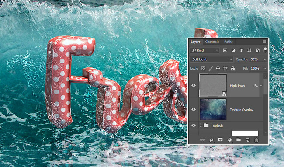The width and height of the screenshot is (284, 167).
Task: Click the Texture Overlay layer name
Action: pyautogui.click(x=242, y=110)
